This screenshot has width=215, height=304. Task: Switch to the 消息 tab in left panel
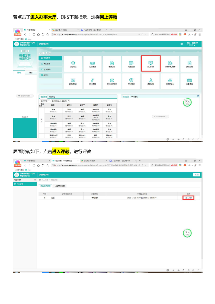coord(31,73)
